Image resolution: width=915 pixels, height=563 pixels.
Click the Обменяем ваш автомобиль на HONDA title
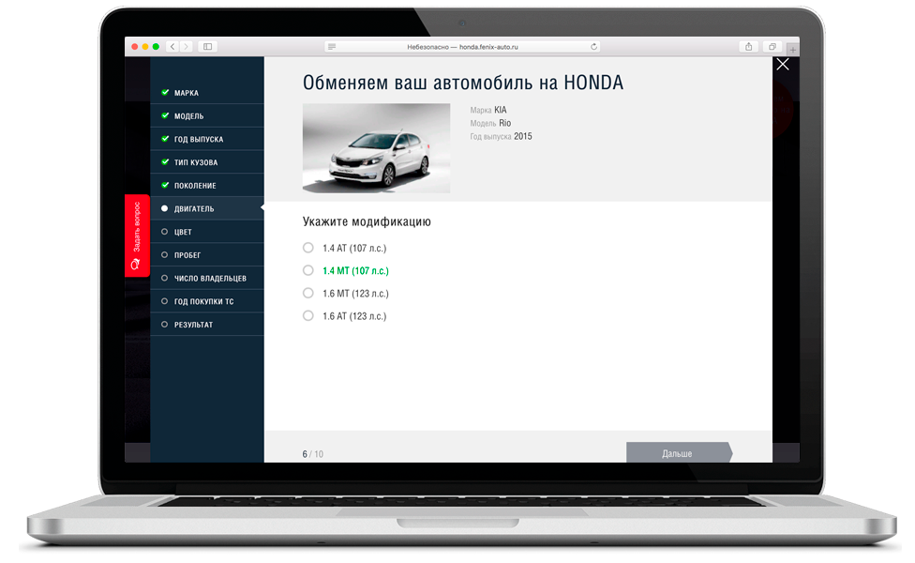(463, 83)
